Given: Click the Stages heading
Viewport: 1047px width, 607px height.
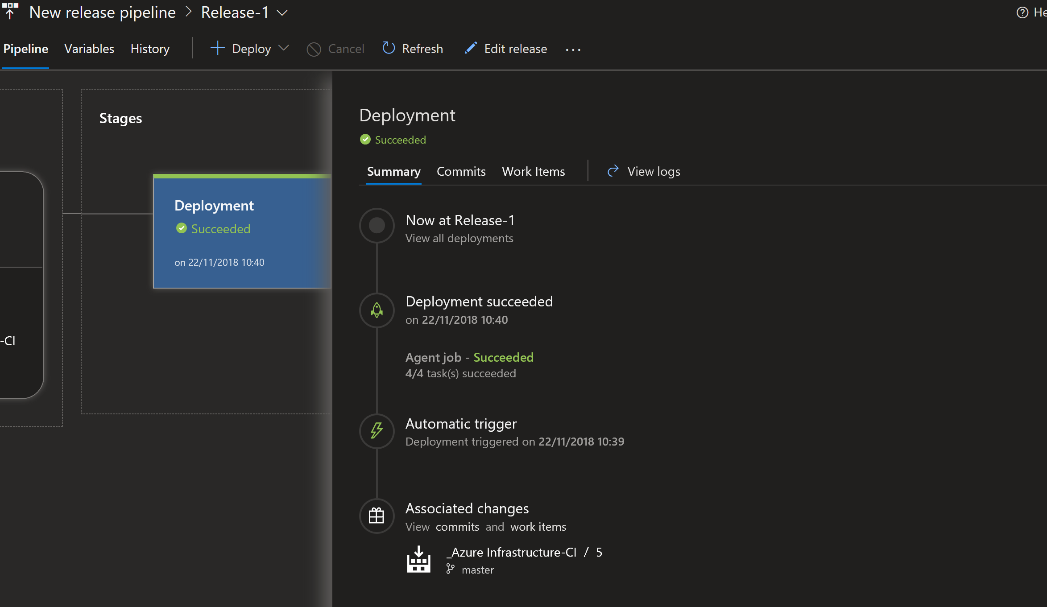Looking at the screenshot, I should point(120,118).
